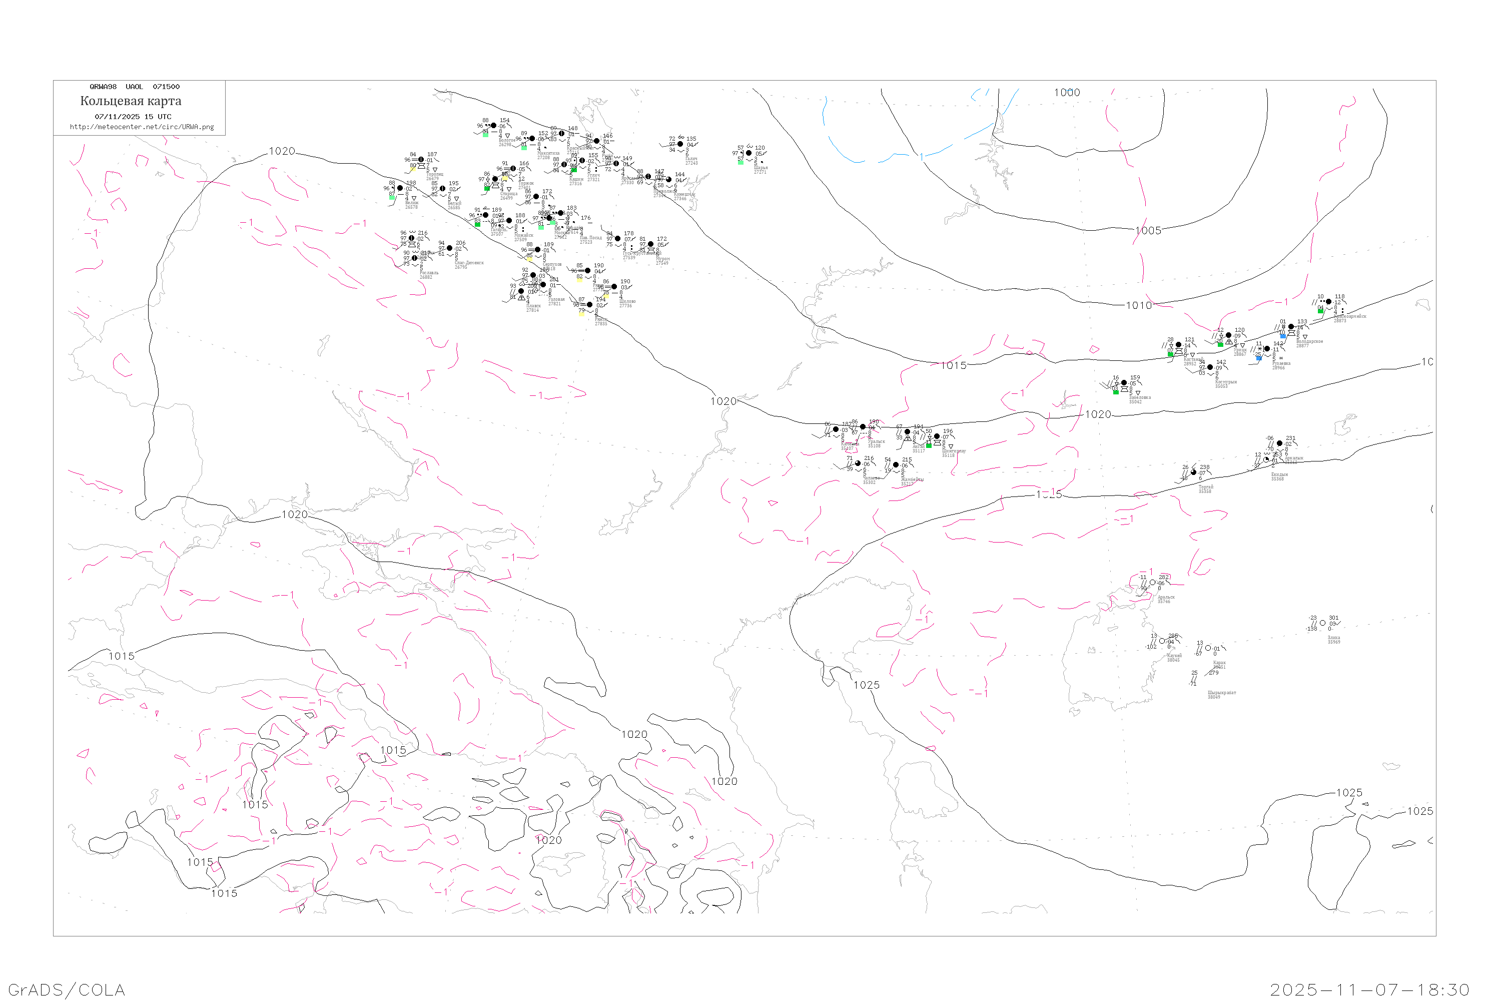The height and width of the screenshot is (1001, 1501).
Task: Click the Аркалык station circle marker
Action: coord(1279,443)
